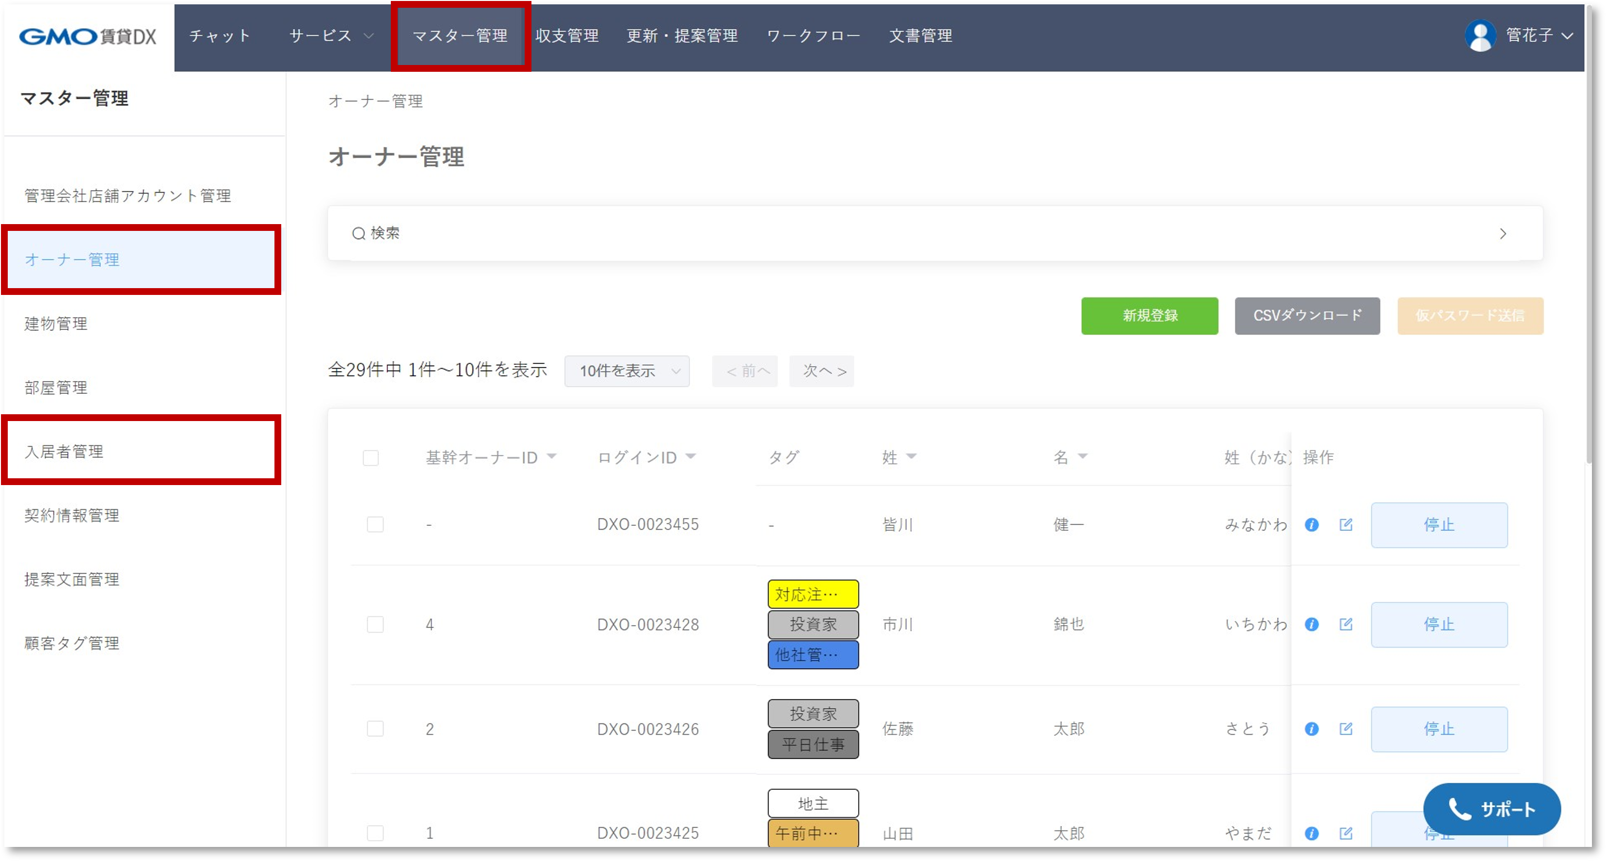This screenshot has width=1606, height=861.
Task: Click the GMO賃貸DX logo
Action: click(x=88, y=36)
